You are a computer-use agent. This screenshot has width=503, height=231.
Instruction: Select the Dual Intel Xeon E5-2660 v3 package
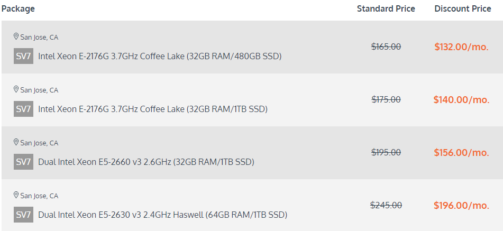146,162
